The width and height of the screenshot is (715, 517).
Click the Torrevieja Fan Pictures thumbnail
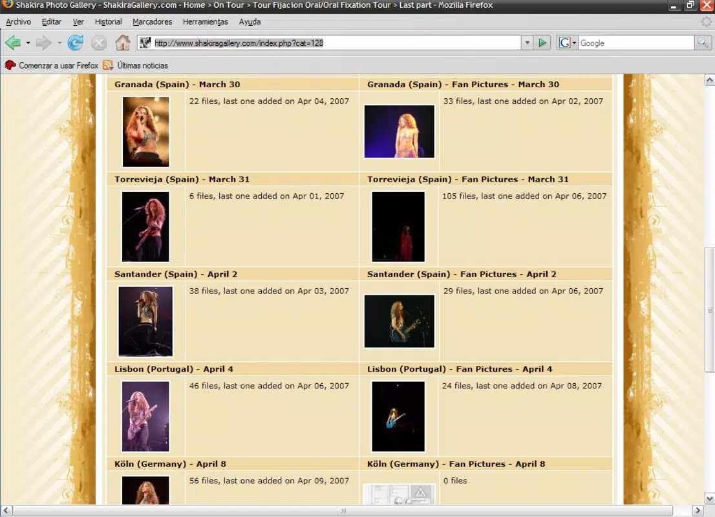[x=398, y=226]
